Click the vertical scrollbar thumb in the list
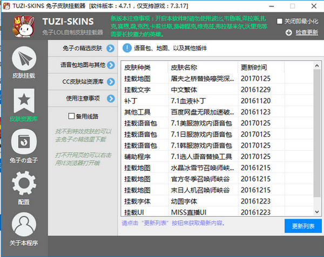This screenshot has width=324, height=257. 317,133
